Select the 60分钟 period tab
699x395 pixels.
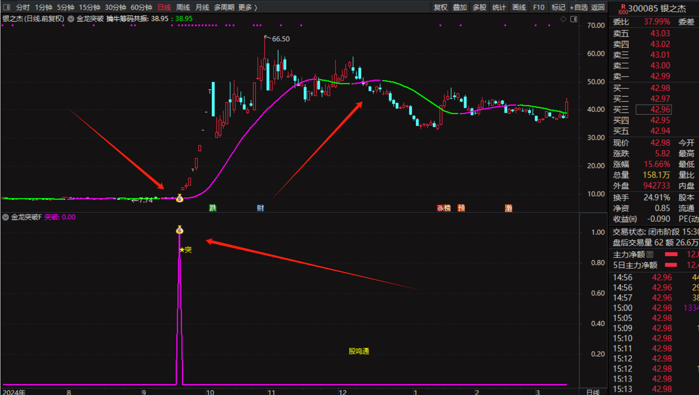(141, 7)
